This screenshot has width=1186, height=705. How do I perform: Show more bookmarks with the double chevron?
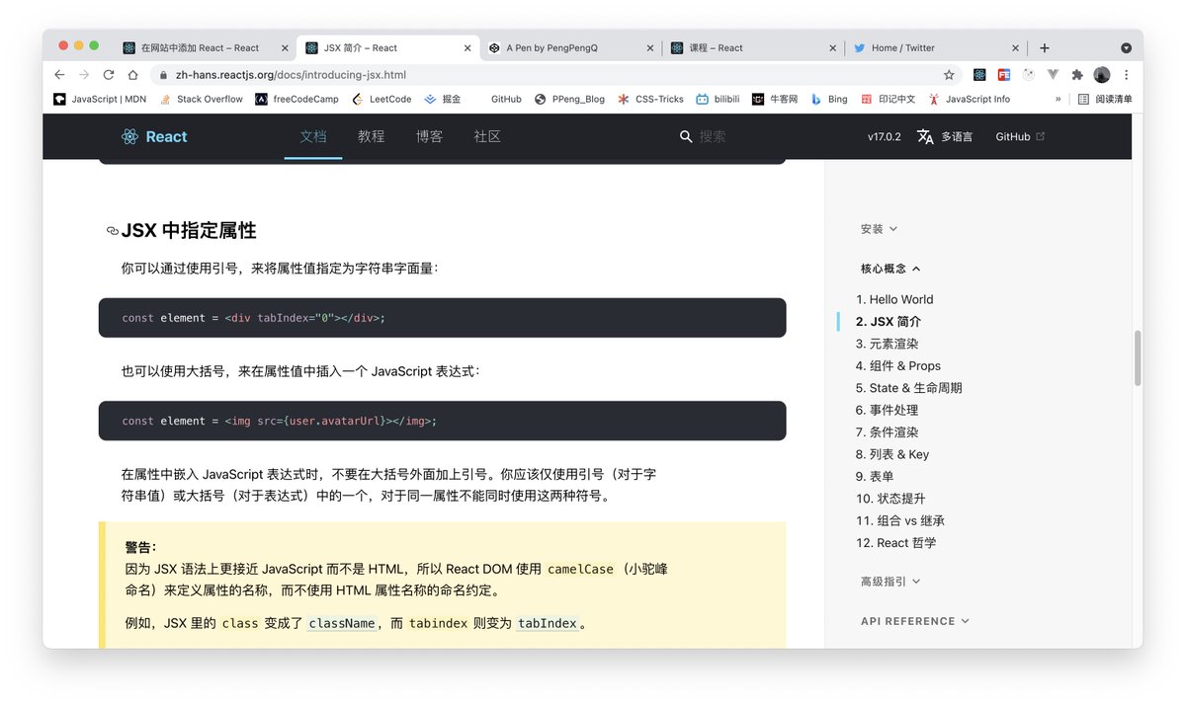(x=1058, y=99)
